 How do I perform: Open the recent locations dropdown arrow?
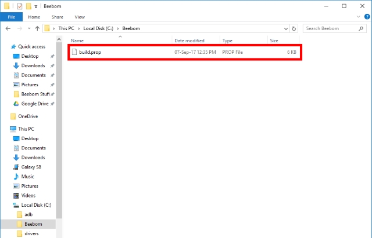28,28
